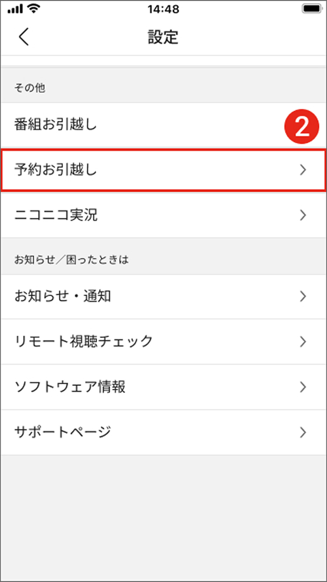Expand ニコニコ実況 via its chevron
The width and height of the screenshot is (327, 582).
pos(304,215)
